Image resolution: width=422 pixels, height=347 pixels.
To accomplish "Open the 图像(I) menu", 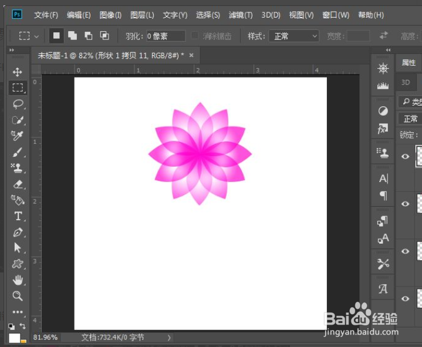I will (x=110, y=15).
